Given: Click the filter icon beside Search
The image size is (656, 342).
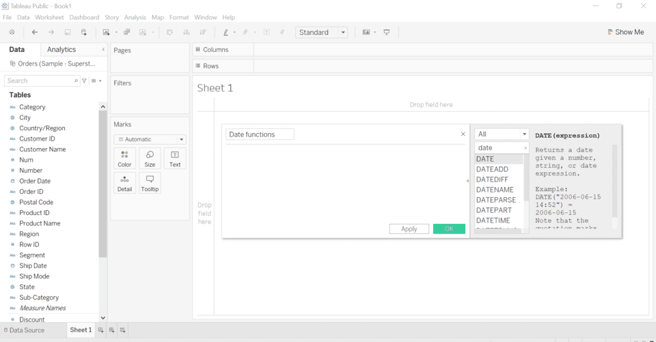Looking at the screenshot, I should pos(85,81).
